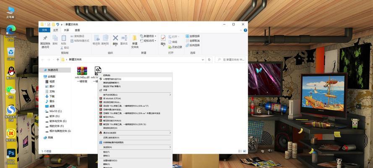
Task: Switch to the Share (共享) ribbon tab
Action: click(x=66, y=30)
